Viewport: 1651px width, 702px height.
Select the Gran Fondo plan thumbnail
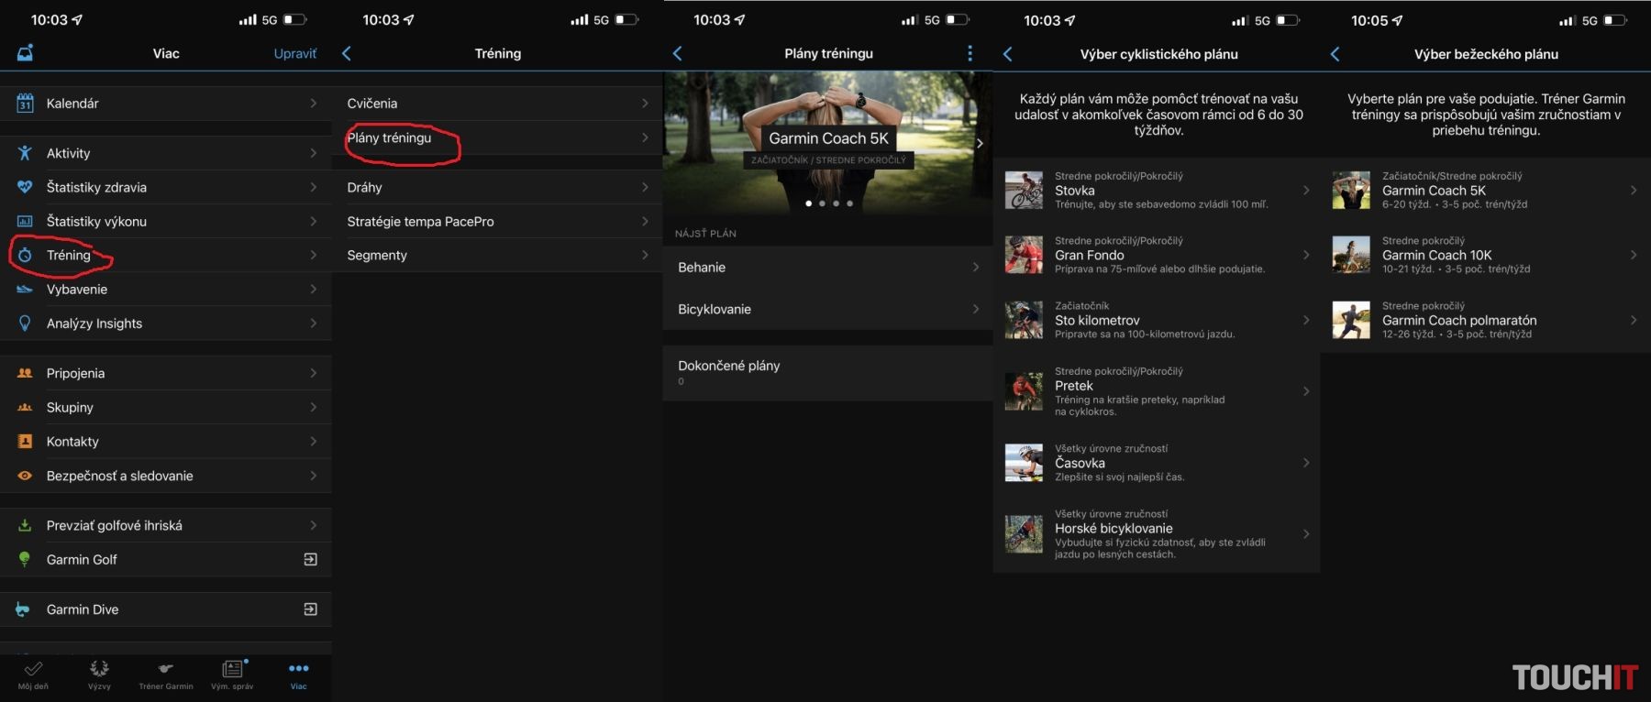(1024, 256)
